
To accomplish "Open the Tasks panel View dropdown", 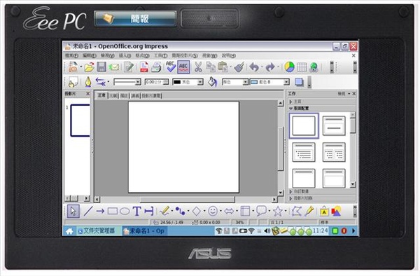I will click(344, 94).
